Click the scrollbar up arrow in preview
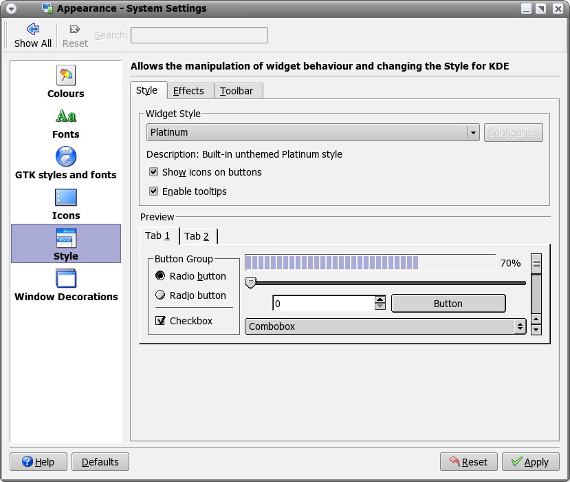Image resolution: width=570 pixels, height=482 pixels. pyautogui.click(x=536, y=319)
